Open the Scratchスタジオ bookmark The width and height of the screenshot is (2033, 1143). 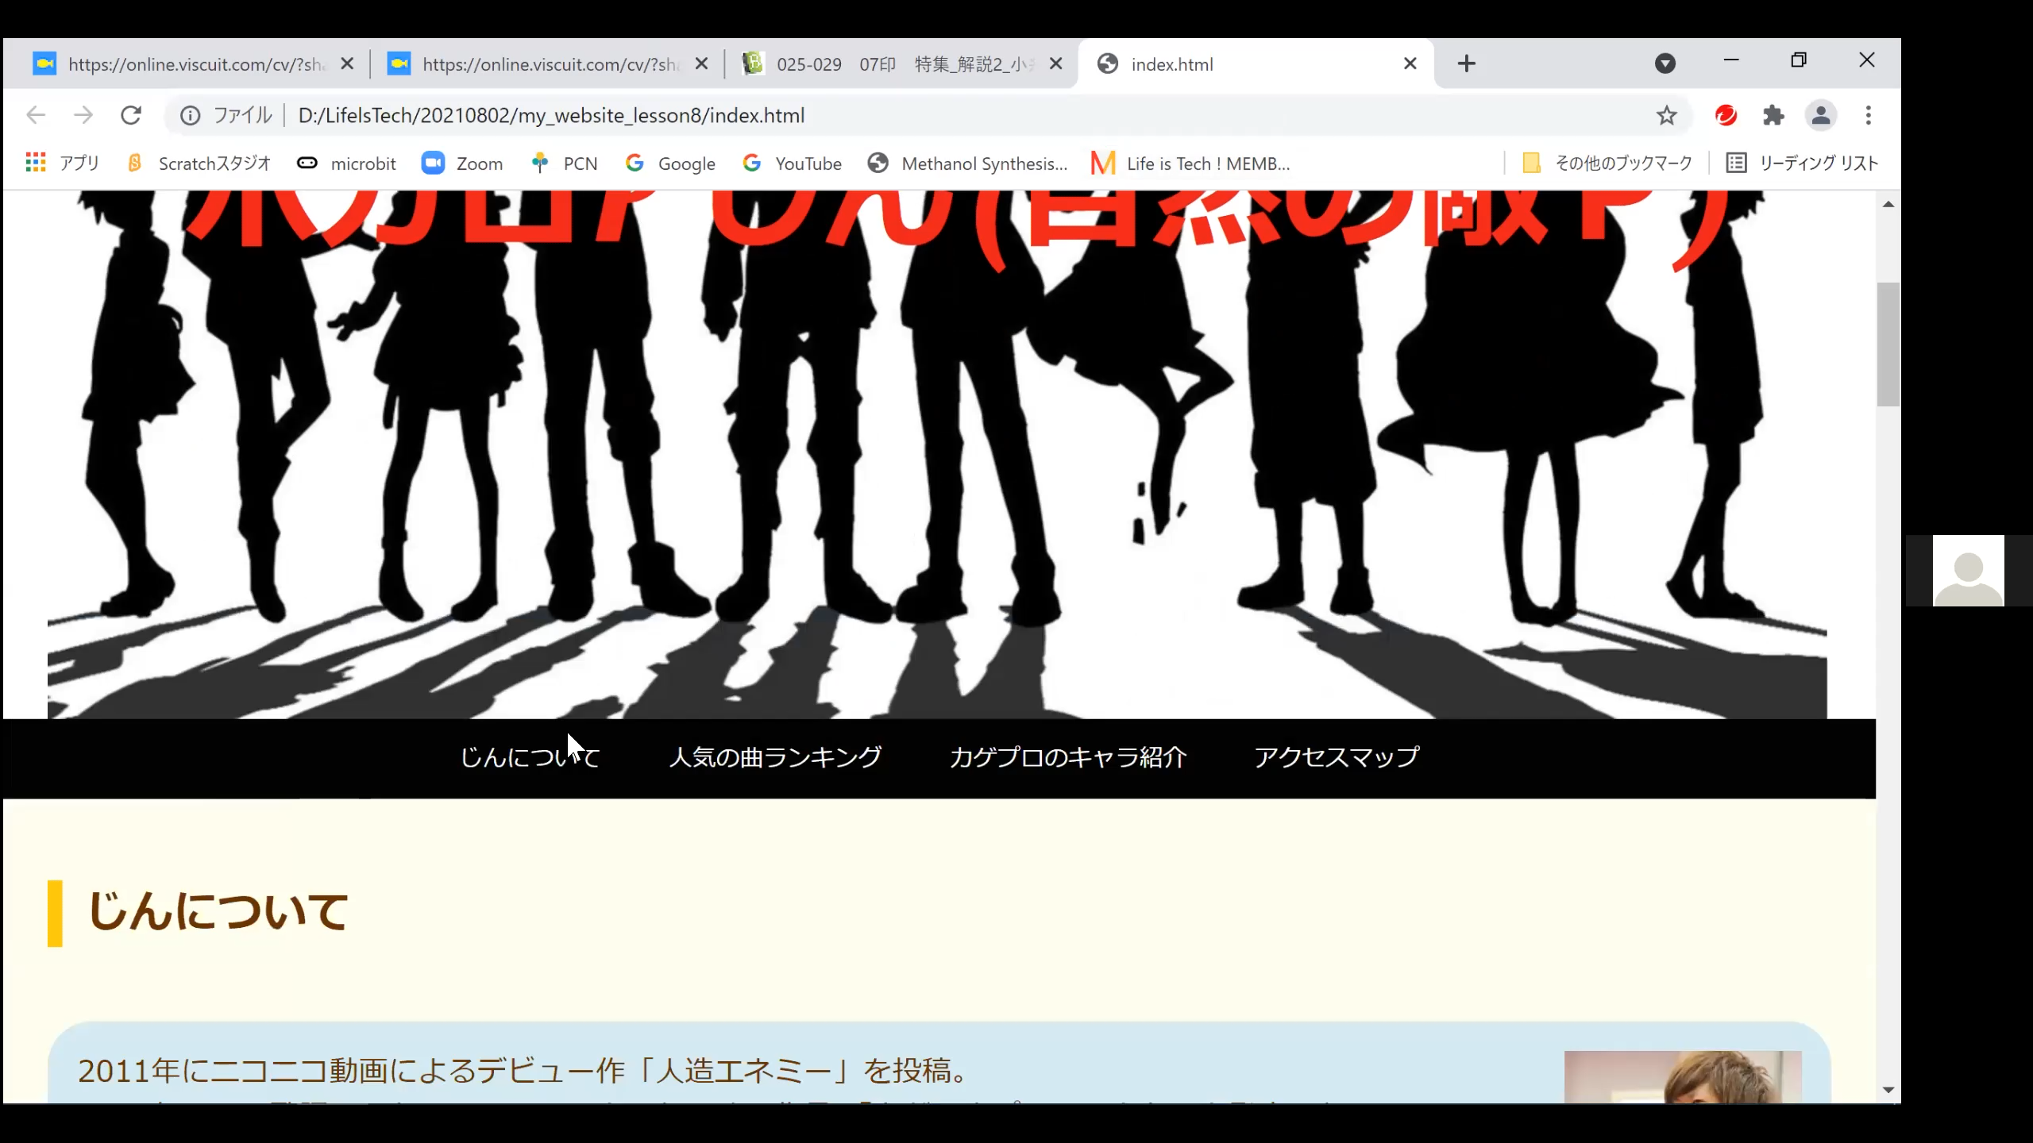pyautogui.click(x=199, y=164)
